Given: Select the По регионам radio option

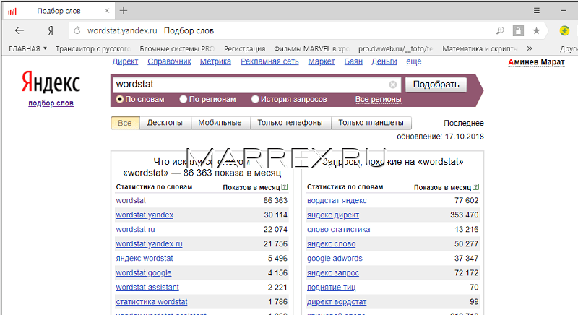Looking at the screenshot, I should [x=207, y=99].
